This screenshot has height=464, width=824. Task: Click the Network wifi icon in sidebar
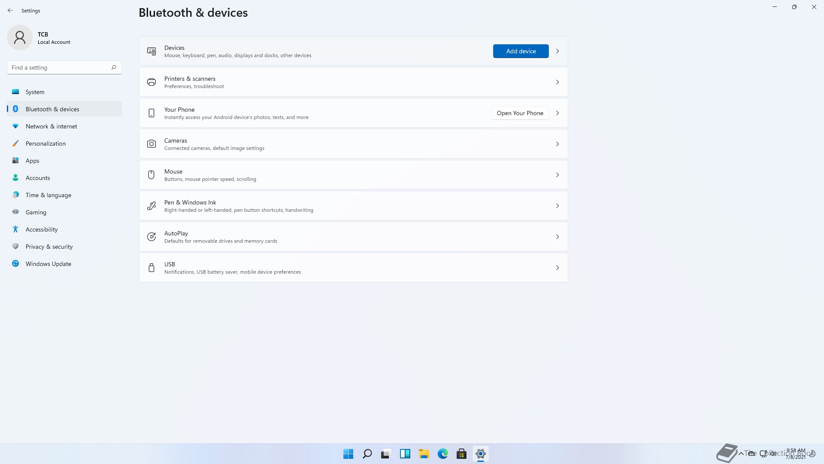pos(15,126)
